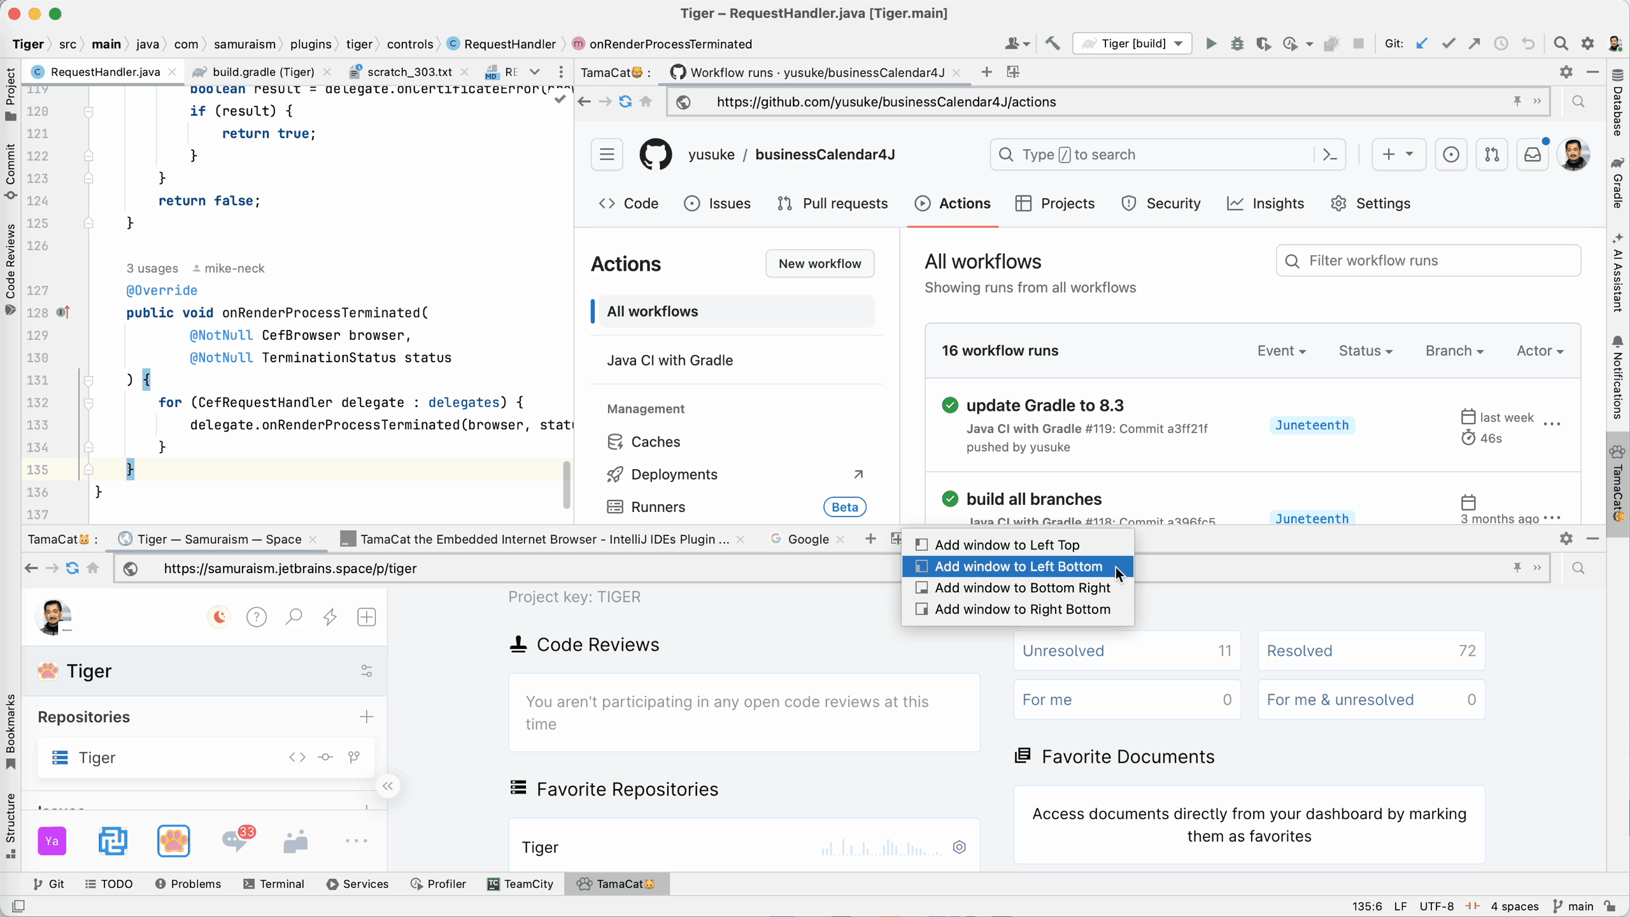This screenshot has width=1630, height=917.
Task: Expand the Status filter dropdown
Action: click(1365, 351)
